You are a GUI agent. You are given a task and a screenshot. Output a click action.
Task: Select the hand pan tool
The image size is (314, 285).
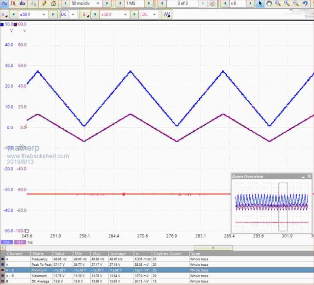pyautogui.click(x=269, y=3)
